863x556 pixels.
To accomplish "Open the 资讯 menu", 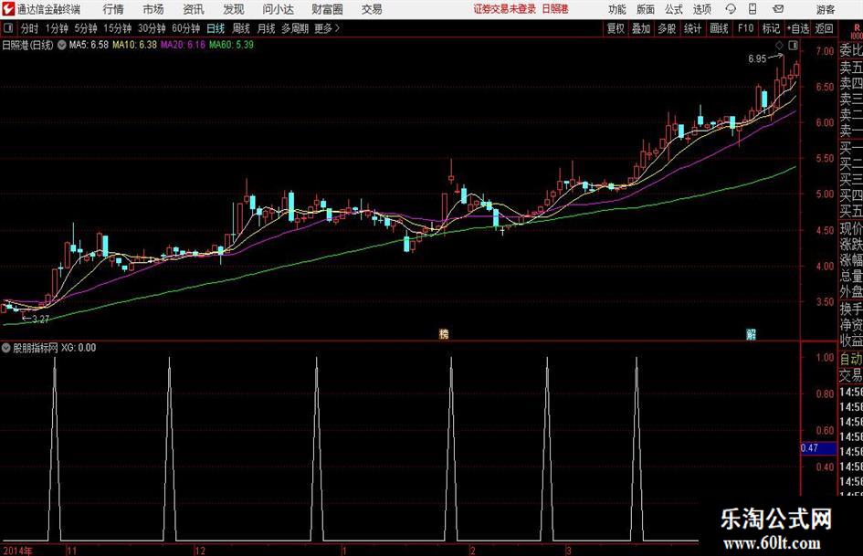I will point(194,9).
